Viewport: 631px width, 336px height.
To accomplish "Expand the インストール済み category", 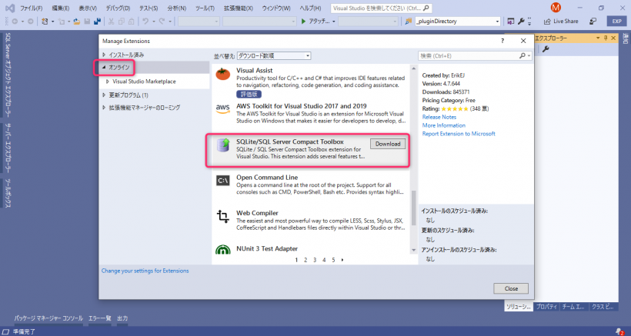I will click(x=104, y=55).
